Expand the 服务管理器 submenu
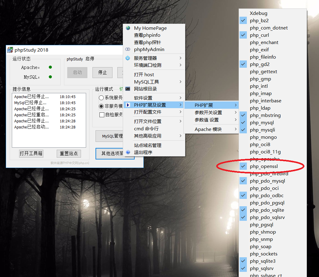This screenshot has height=277, width=319. 154,58
